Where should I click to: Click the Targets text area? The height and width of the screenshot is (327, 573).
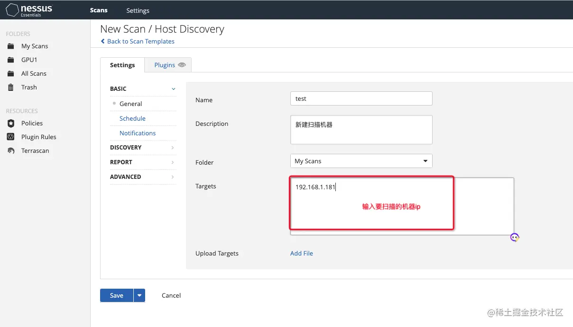click(x=402, y=206)
